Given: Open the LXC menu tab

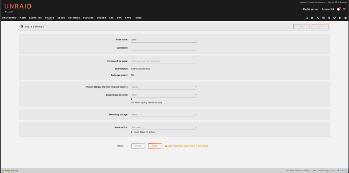Looking at the screenshot, I should click(x=111, y=18).
